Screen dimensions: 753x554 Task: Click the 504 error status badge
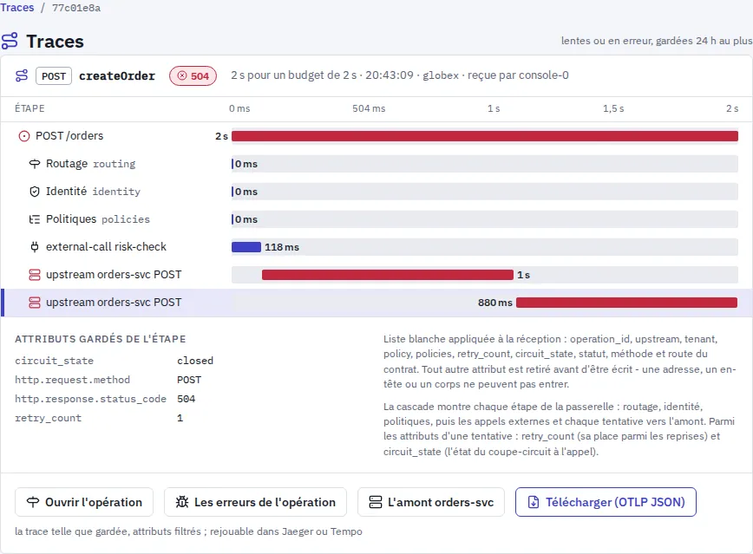193,75
